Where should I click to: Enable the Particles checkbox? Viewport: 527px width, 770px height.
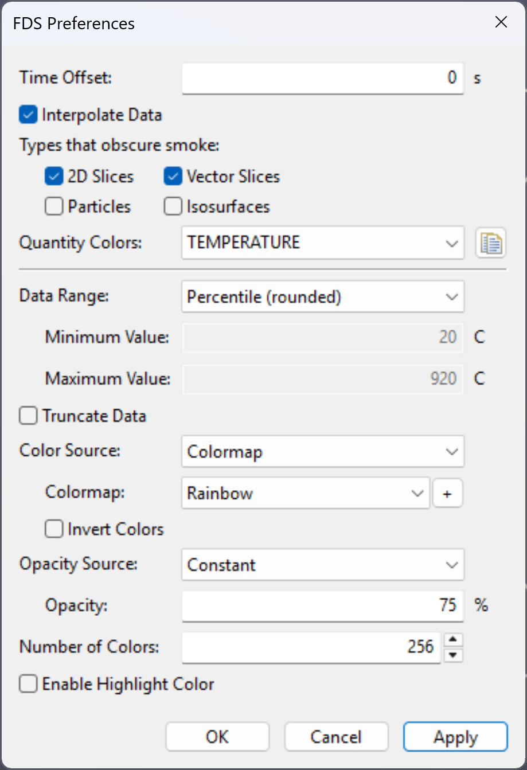point(54,206)
